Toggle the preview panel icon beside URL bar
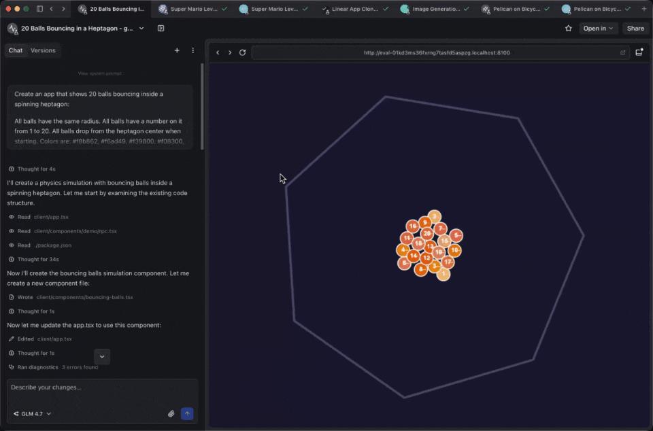The height and width of the screenshot is (431, 653). pyautogui.click(x=639, y=52)
